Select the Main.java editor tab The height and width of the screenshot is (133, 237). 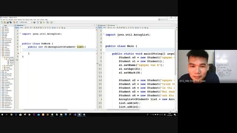pyautogui.click(x=113, y=25)
